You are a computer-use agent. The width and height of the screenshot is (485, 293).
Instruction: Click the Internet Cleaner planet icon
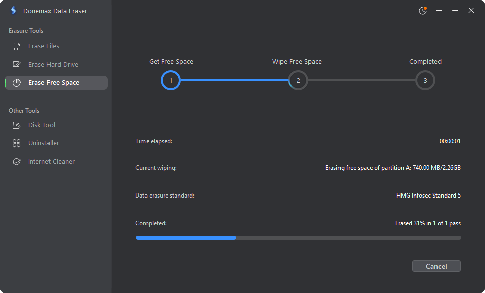point(16,162)
